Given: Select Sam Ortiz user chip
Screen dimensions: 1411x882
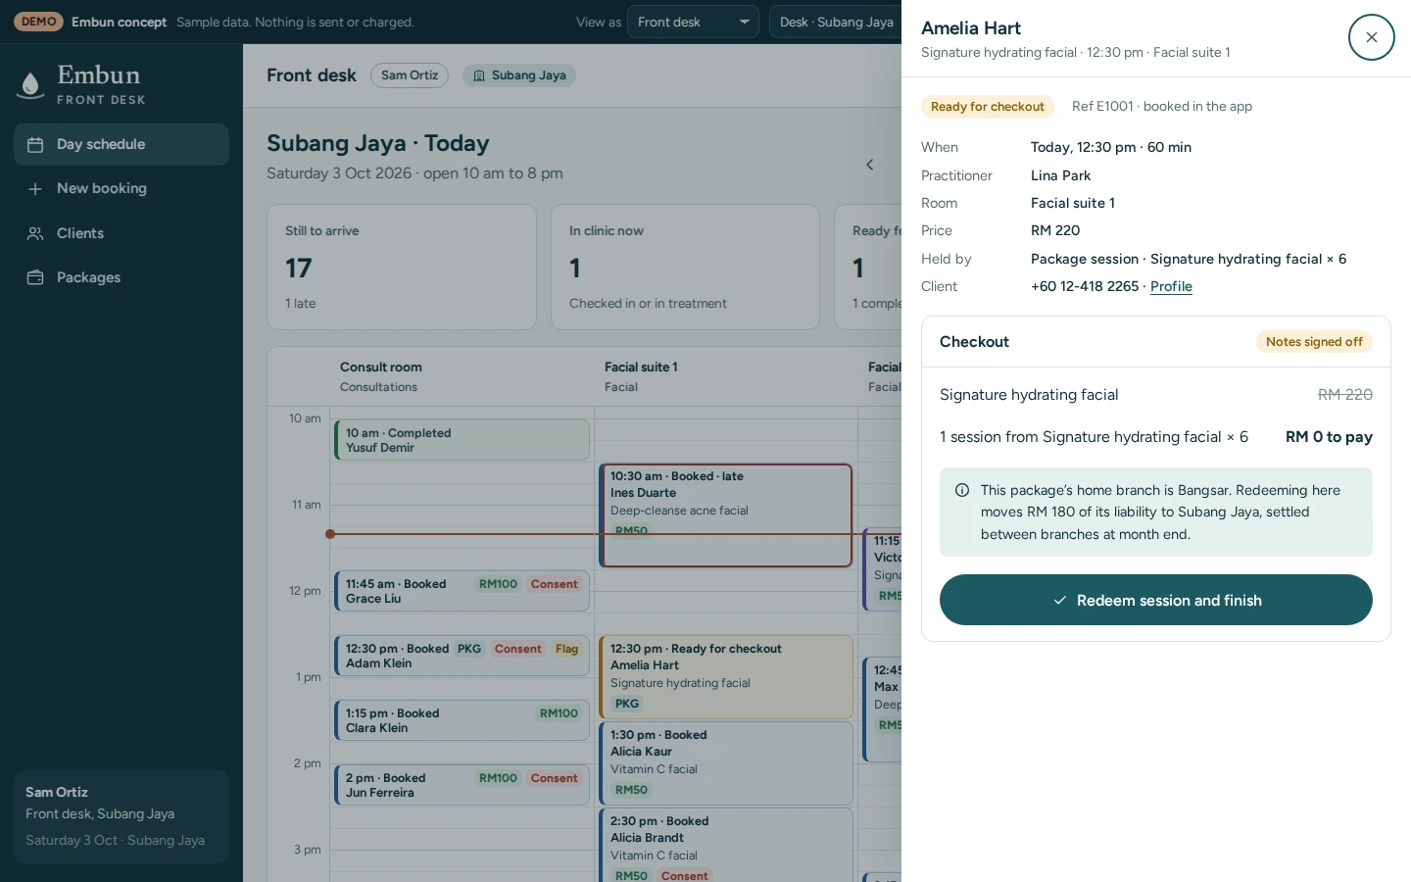Looking at the screenshot, I should pos(410,75).
